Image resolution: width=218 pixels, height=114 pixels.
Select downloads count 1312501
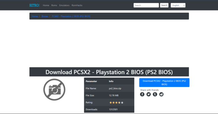[113, 109]
